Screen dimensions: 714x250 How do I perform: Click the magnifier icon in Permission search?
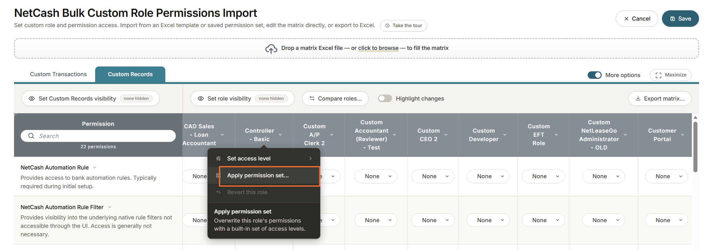tap(31, 136)
